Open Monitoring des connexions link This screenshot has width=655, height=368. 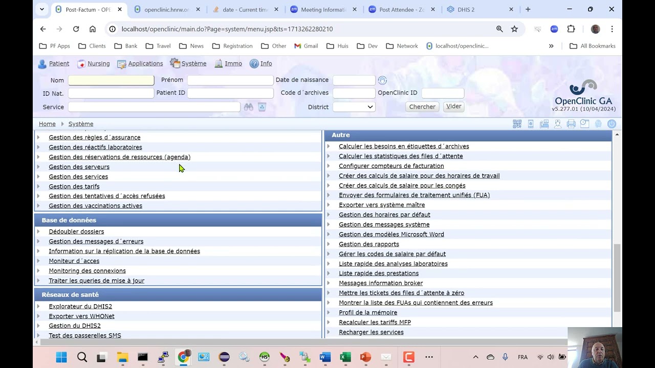[x=87, y=271]
